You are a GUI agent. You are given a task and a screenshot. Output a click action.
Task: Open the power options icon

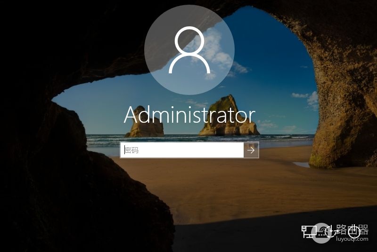[x=355, y=232]
